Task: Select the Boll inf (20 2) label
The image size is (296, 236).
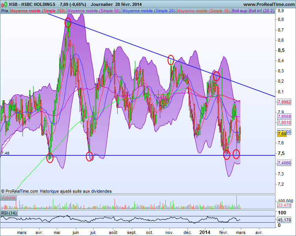Action: coord(261,11)
